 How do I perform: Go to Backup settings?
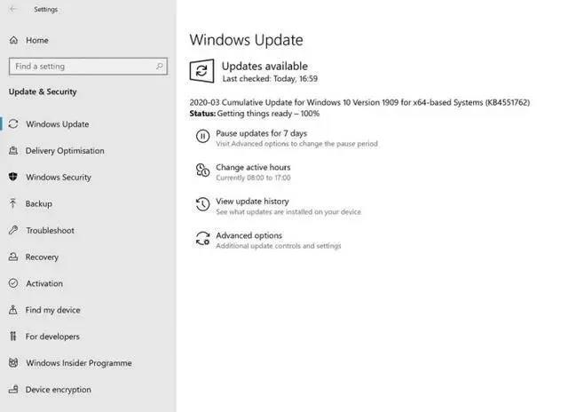[x=39, y=203]
